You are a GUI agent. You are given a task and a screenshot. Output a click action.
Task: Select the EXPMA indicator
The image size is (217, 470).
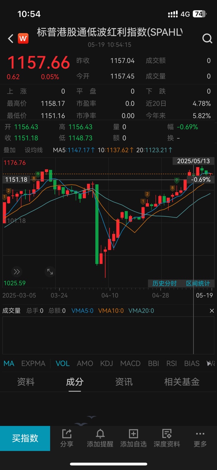33,364
